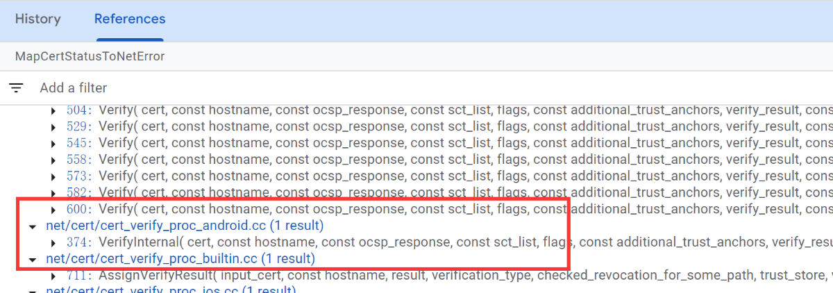Switch to the History tab
Image resolution: width=833 pixels, height=293 pixels.
(x=37, y=19)
